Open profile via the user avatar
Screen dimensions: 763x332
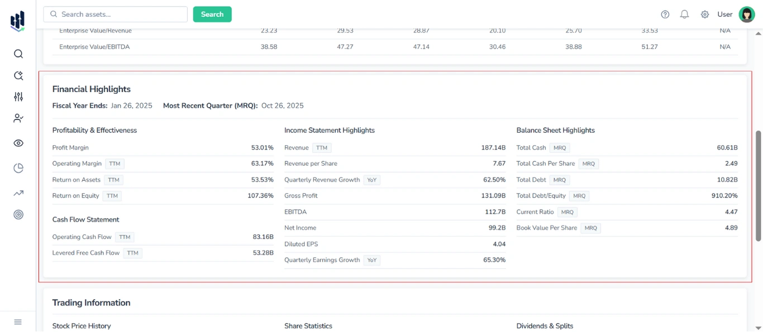coord(747,14)
